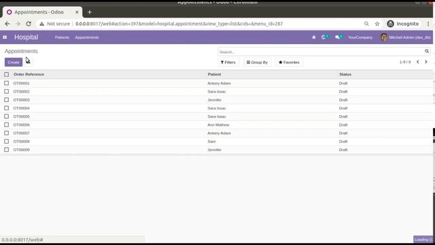This screenshot has width=435, height=245.
Task: Check the box for OT00001
Action: [x=6, y=83]
